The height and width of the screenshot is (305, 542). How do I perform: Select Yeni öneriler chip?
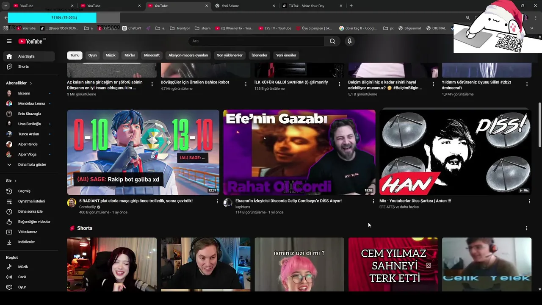coord(286,55)
